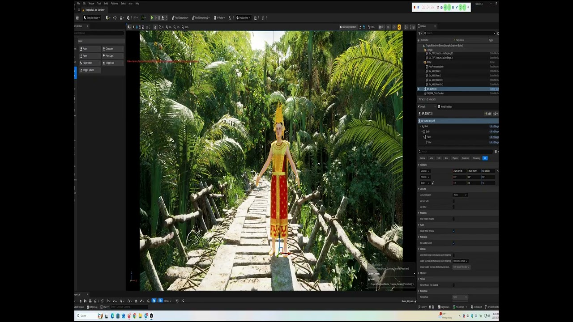The width and height of the screenshot is (573, 322).
Task: Open the Live Link Subject dropdown
Action: [460, 195]
